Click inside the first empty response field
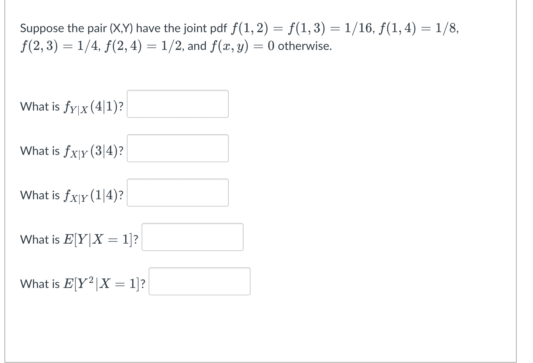The image size is (533, 363). 177,104
